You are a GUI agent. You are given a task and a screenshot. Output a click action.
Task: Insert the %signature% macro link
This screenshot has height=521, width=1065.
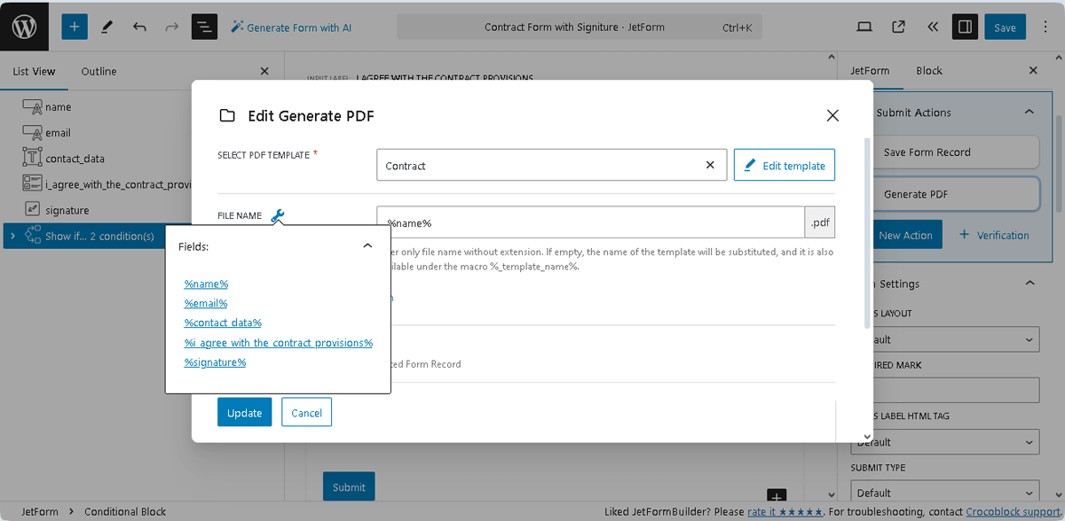point(215,362)
